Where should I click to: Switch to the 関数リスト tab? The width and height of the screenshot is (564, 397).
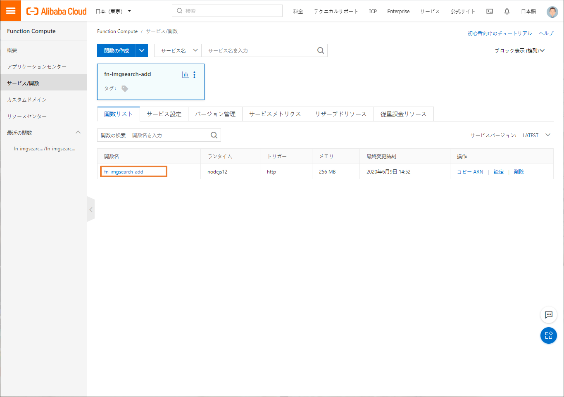pos(119,114)
